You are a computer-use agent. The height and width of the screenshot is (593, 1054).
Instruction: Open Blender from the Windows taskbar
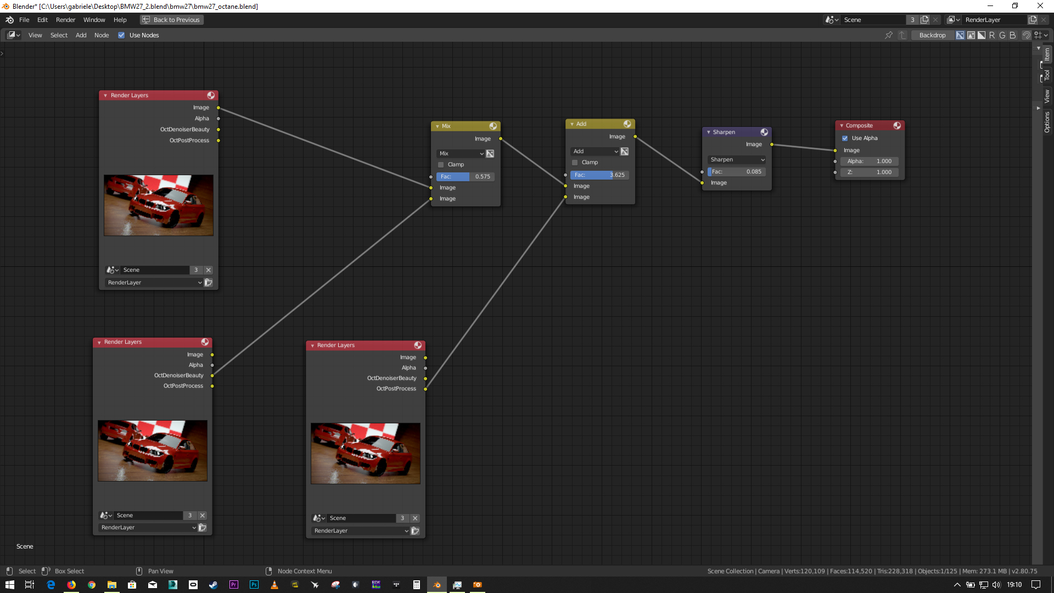click(437, 585)
